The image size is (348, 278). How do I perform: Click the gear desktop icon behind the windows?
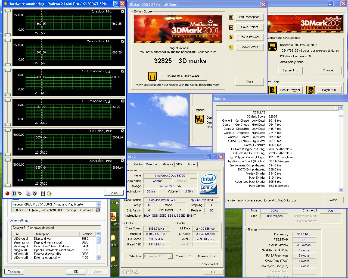pyautogui.click(x=113, y=217)
